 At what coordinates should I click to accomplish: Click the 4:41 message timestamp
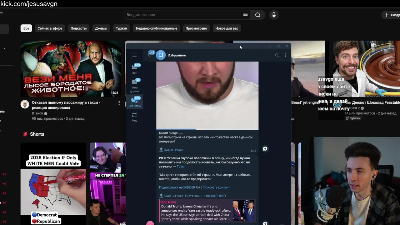(x=253, y=151)
